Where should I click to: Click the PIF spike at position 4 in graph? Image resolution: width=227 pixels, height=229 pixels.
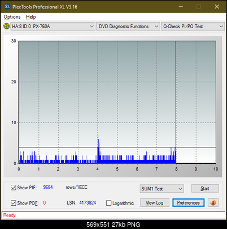pyautogui.click(x=98, y=149)
